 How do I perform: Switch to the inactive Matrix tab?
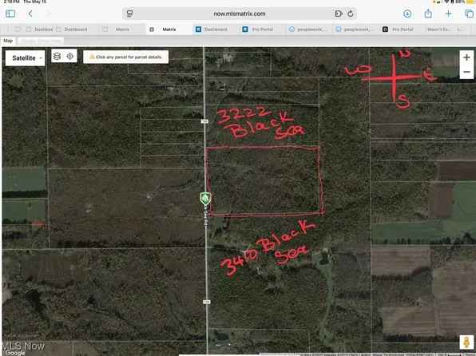pyautogui.click(x=122, y=30)
